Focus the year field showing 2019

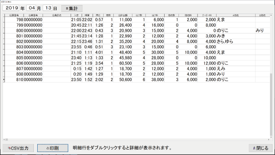pos(11,8)
